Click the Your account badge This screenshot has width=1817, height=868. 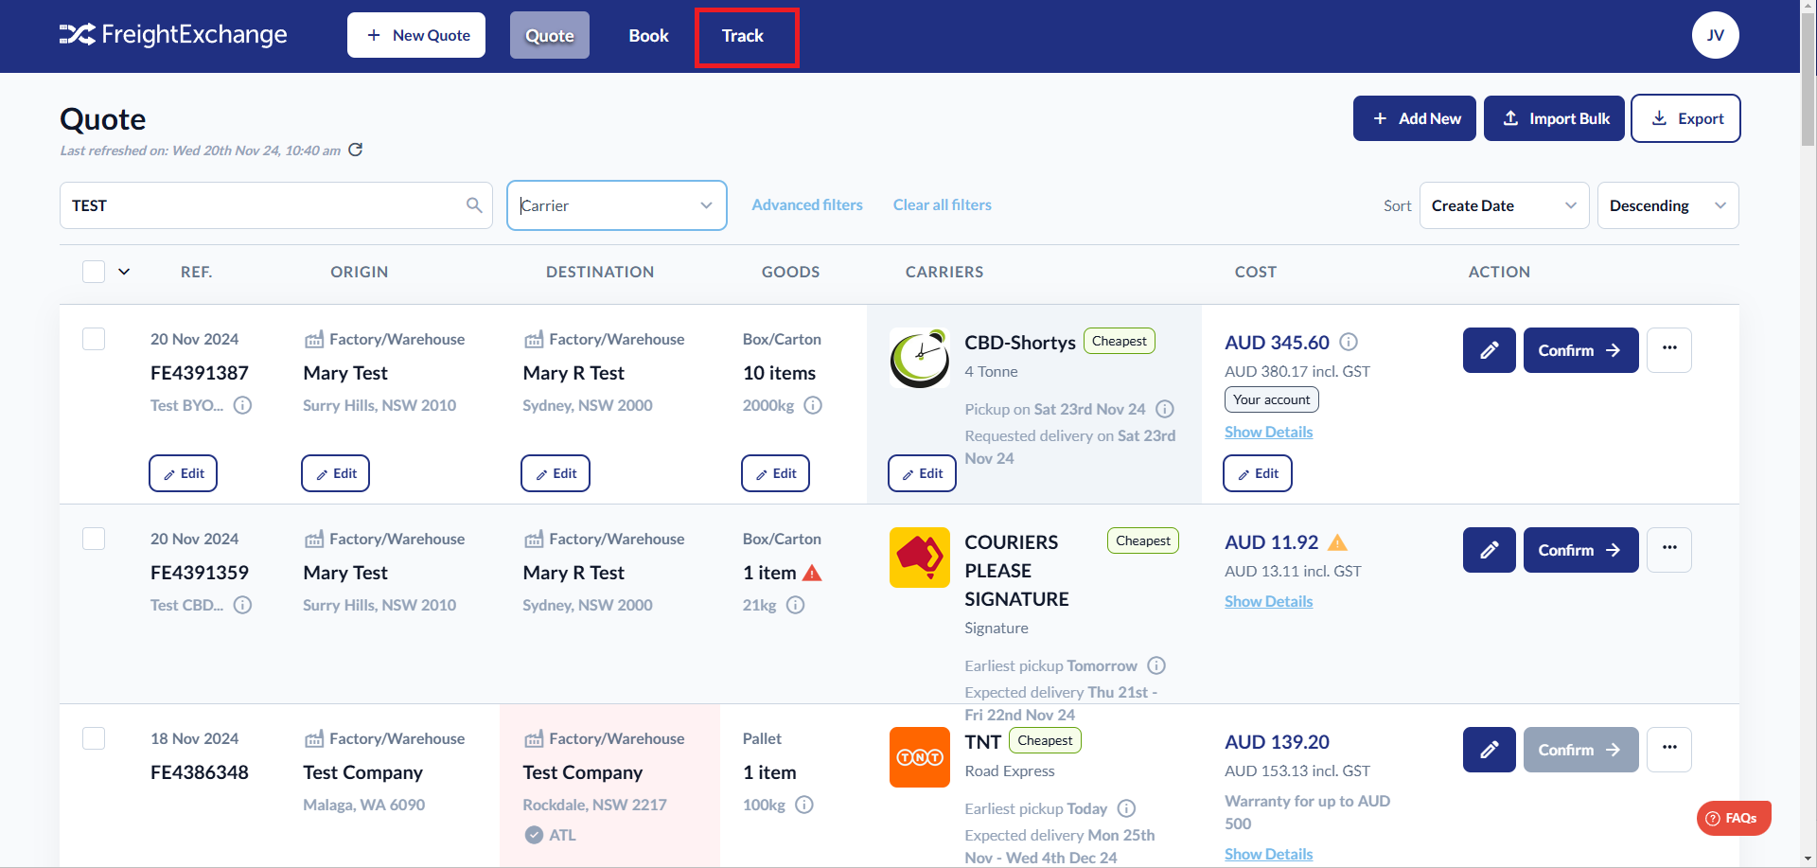click(x=1272, y=399)
